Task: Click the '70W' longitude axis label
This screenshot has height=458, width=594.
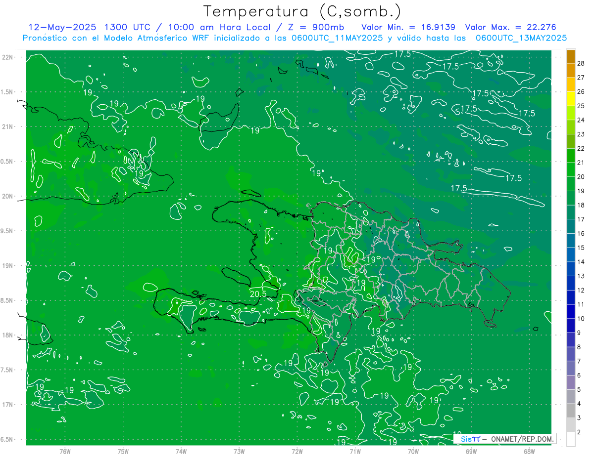Action: point(413,451)
